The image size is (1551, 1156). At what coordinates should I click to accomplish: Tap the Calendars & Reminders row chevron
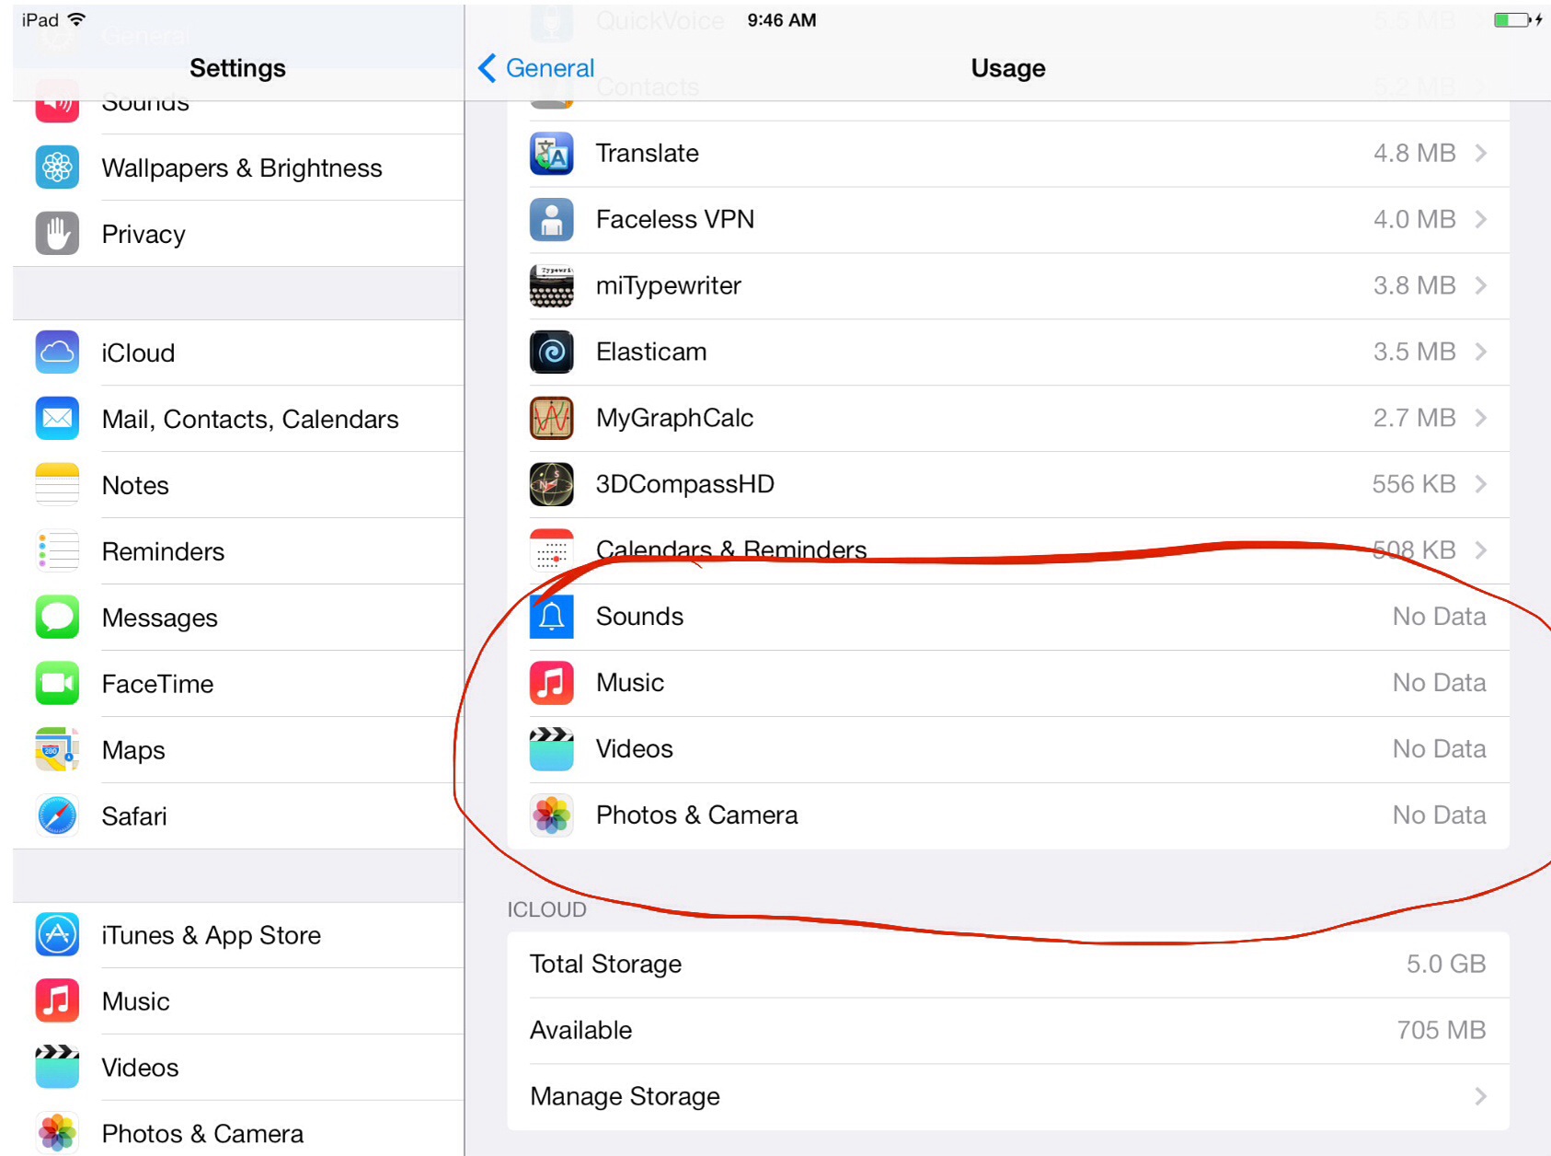pyautogui.click(x=1481, y=550)
